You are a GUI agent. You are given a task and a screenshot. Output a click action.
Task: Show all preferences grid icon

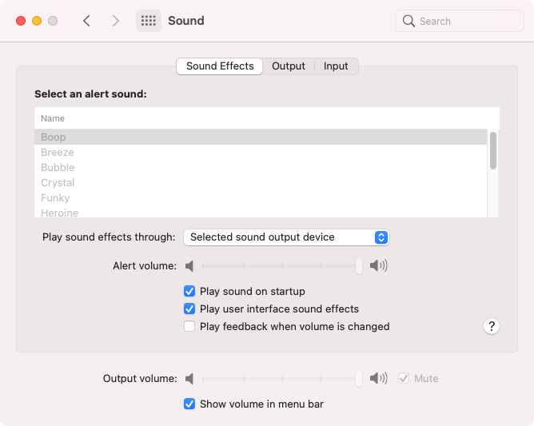(149, 21)
